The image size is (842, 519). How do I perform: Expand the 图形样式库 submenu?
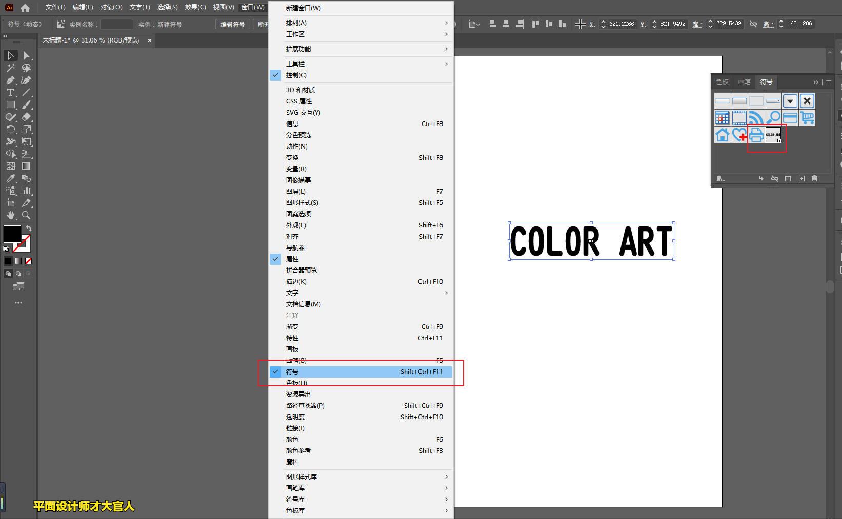(x=361, y=476)
